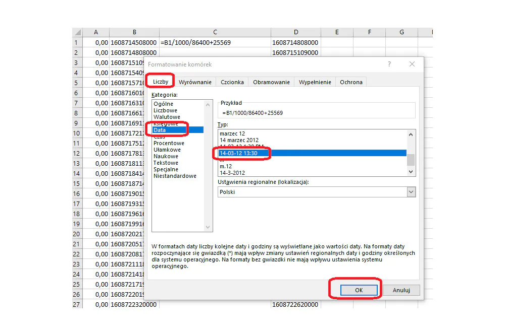Click the help question mark icon

pos(389,64)
